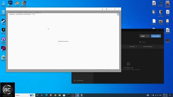Image resolution: width=173 pixels, height=97 pixels.
Task: Open the pink Rider-style desktop shortcut
Action: 3,49
